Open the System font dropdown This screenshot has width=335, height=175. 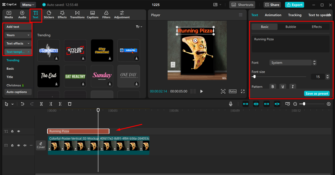pyautogui.click(x=291, y=63)
